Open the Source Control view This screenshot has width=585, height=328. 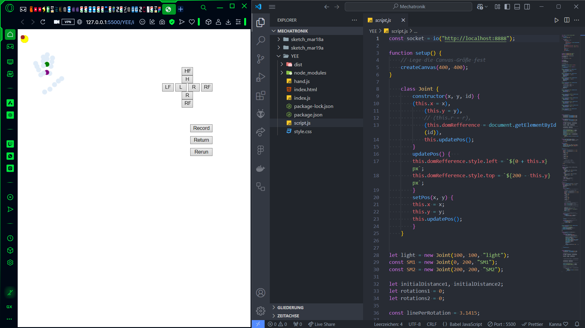pos(261,59)
